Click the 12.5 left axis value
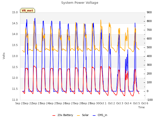The width and height of the screenshot is (160, 120). pos(15,67)
